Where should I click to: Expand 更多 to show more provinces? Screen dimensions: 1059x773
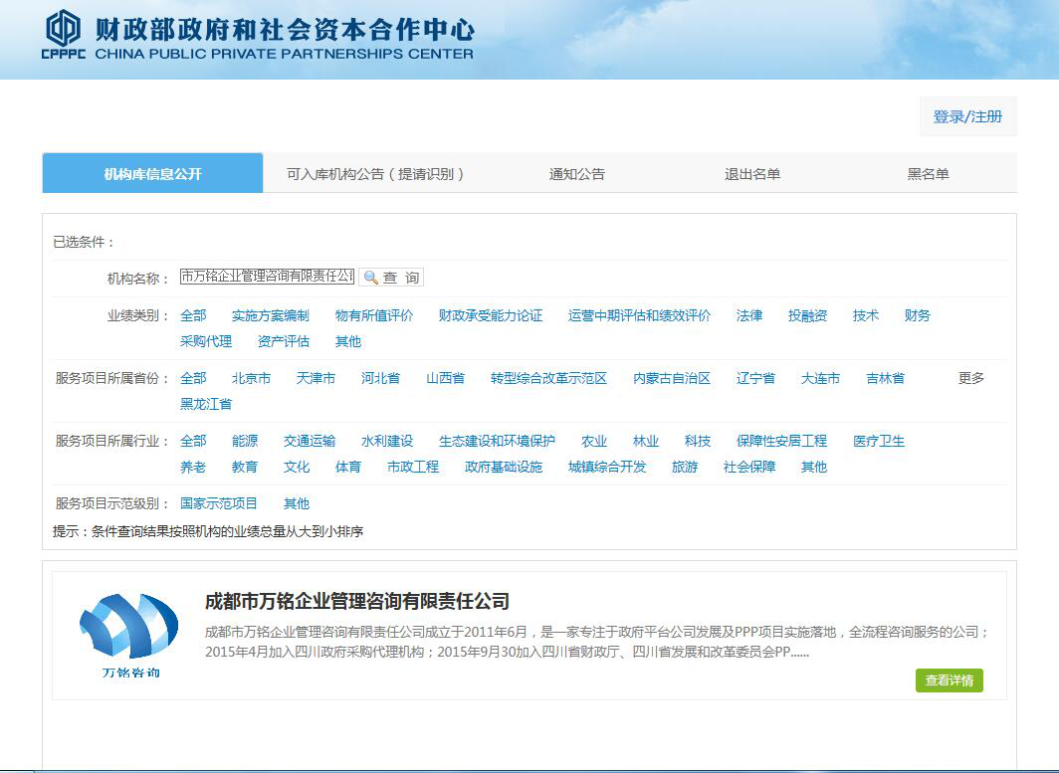coord(970,378)
